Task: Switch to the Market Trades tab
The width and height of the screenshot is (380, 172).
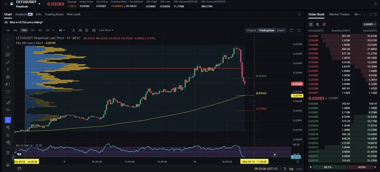Action: tap(339, 14)
